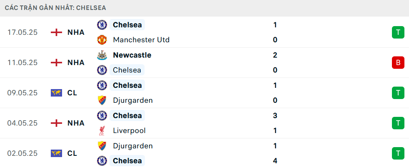This screenshot has height=167, width=409.
Task: Click Djurgarden crest in 02.05.25 match
Action: (102, 146)
